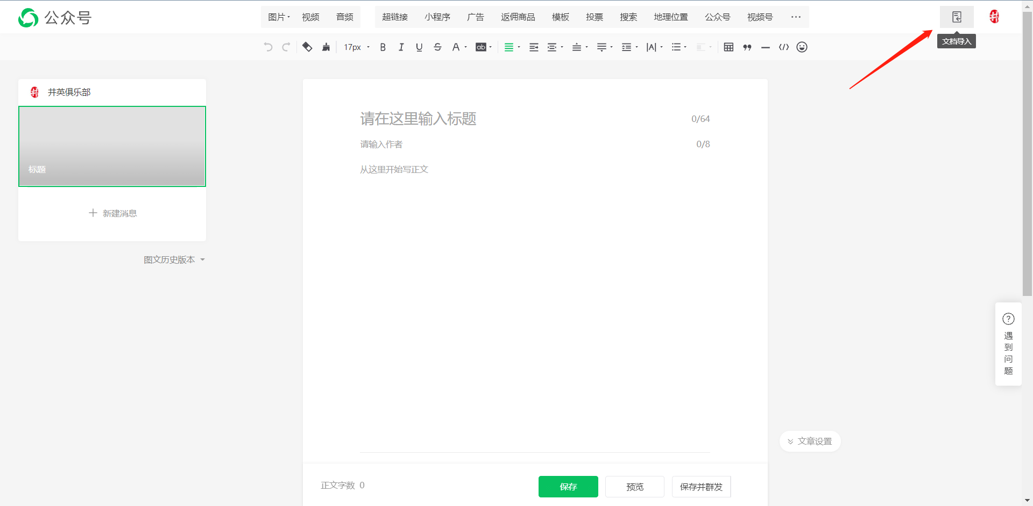Image resolution: width=1033 pixels, height=506 pixels.
Task: Expand the 文章设置 panel
Action: click(810, 442)
